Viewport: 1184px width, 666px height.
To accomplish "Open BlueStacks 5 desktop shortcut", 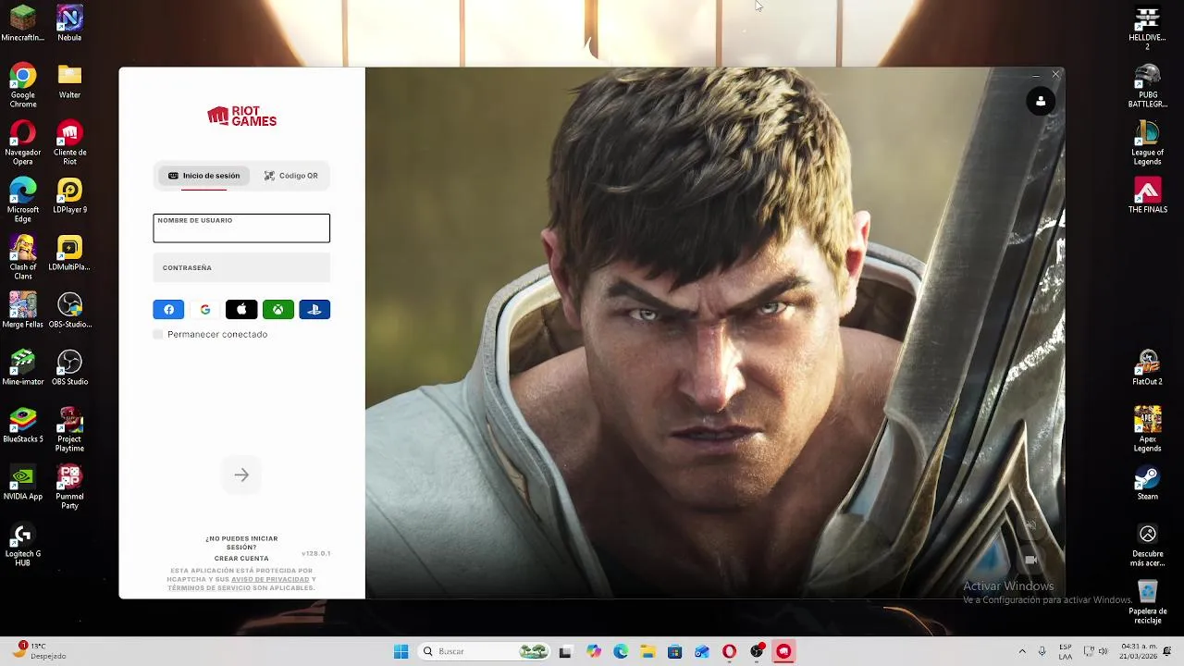I will (x=23, y=425).
